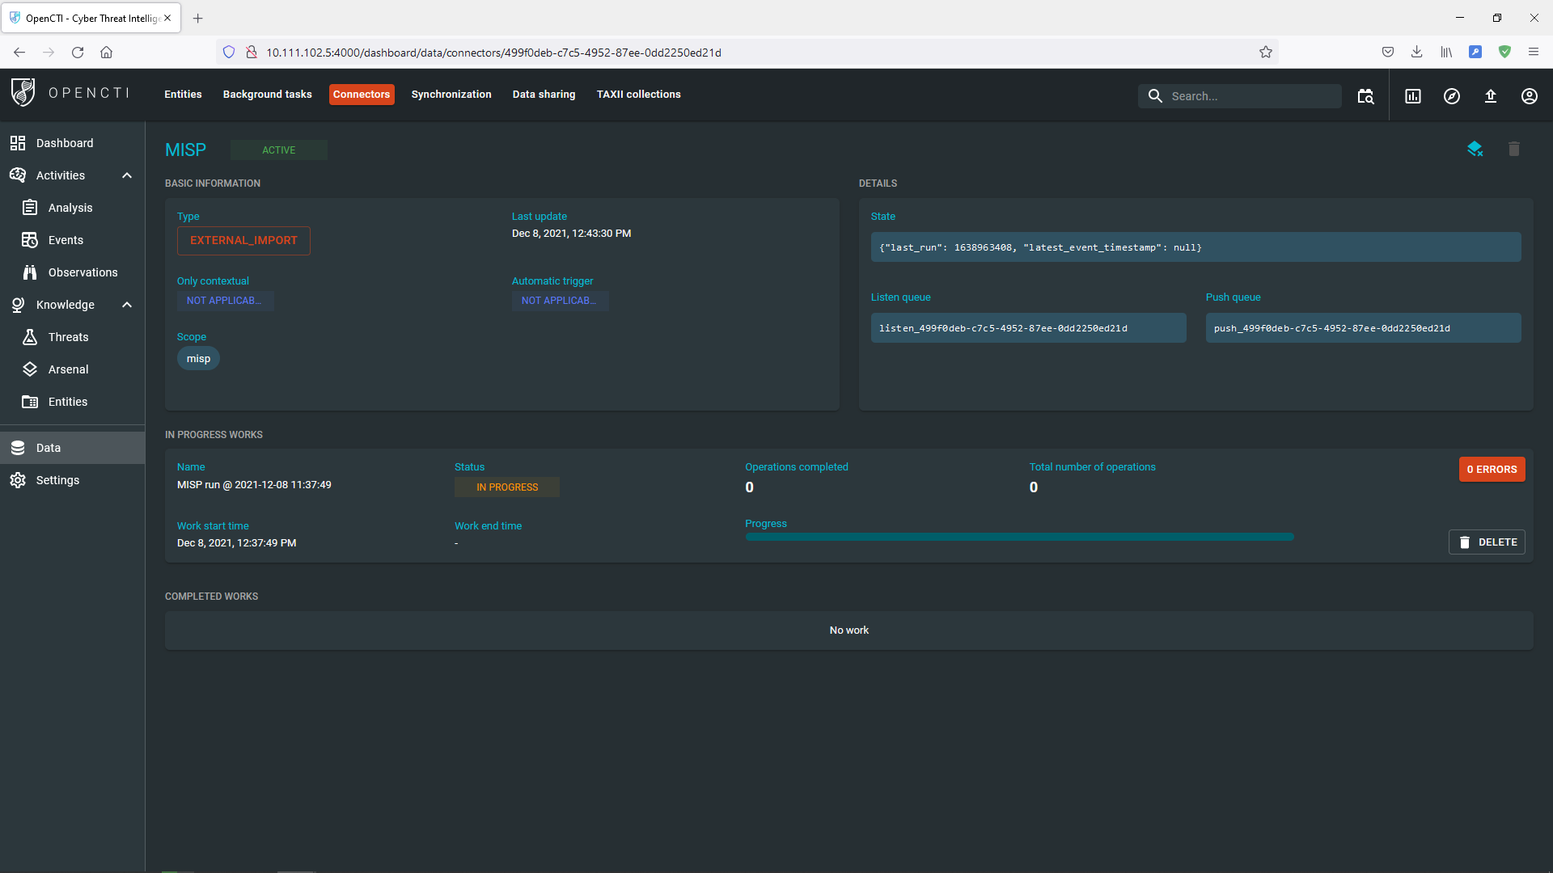Click the Only contextual NOT APPLICABLE chip
The width and height of the screenshot is (1553, 873).
pos(225,301)
